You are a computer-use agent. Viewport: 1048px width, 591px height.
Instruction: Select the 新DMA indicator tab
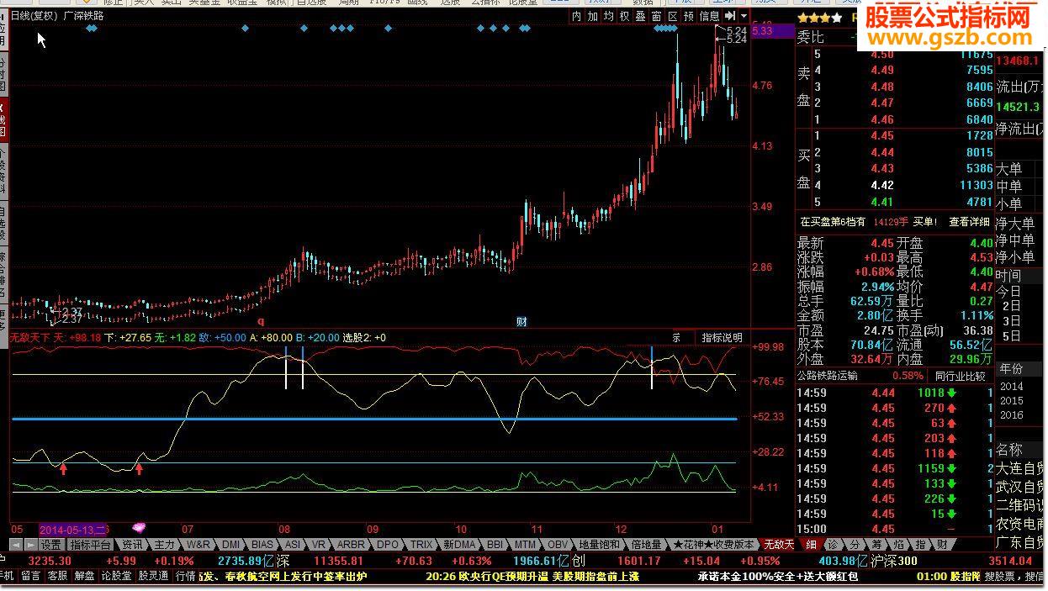tap(459, 545)
